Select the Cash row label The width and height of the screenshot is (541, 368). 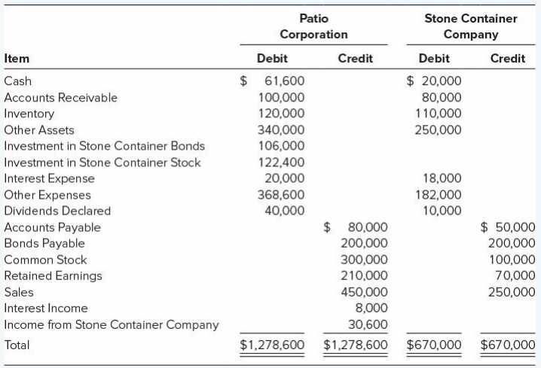click(17, 81)
